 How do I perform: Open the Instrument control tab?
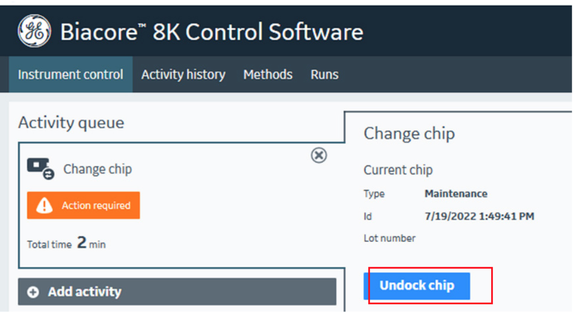(71, 75)
